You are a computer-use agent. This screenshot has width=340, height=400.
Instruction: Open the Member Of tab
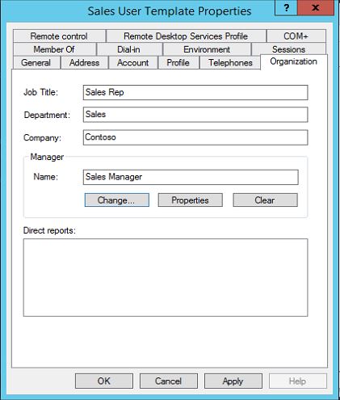[x=54, y=49]
